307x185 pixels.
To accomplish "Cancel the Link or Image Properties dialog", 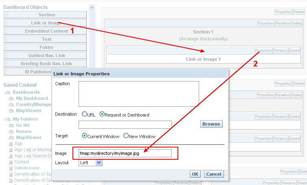I will coord(214,174).
